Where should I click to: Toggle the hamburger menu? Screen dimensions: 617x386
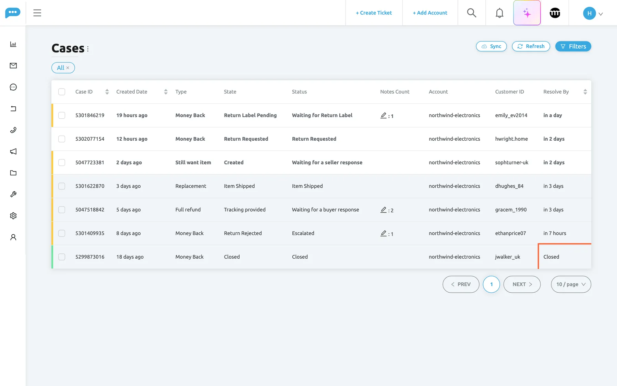click(x=37, y=13)
